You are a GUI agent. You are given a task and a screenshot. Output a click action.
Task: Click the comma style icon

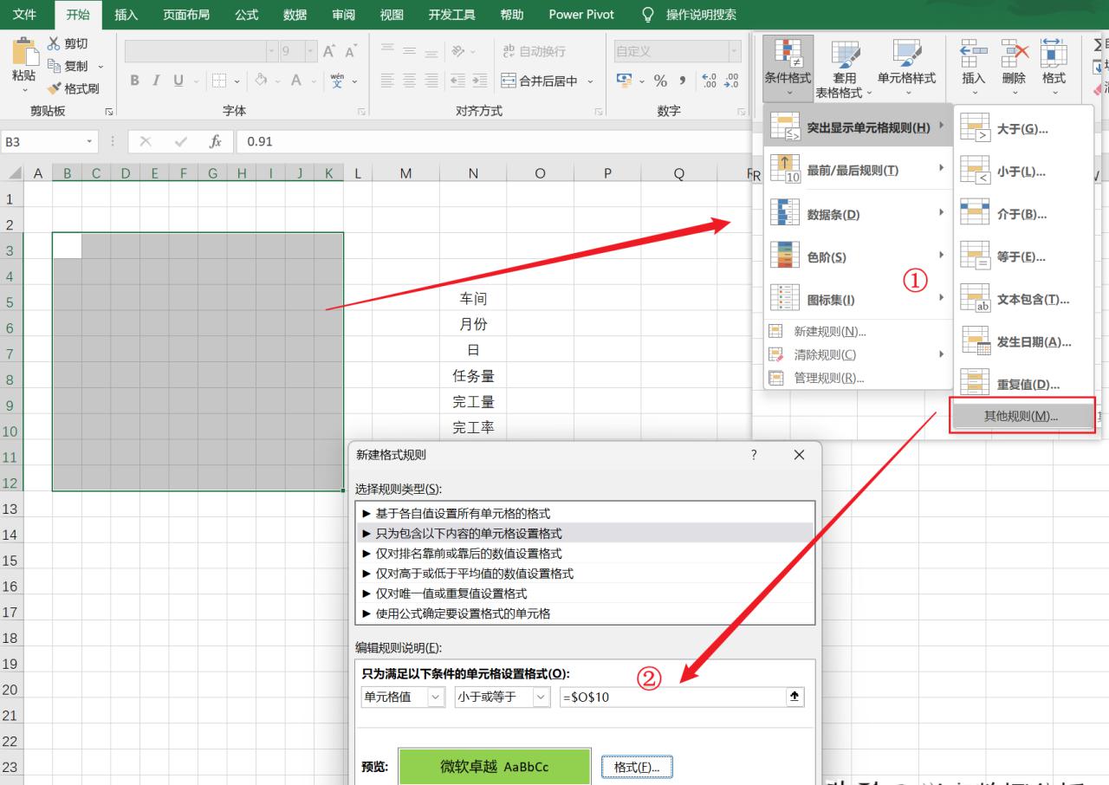tap(683, 81)
